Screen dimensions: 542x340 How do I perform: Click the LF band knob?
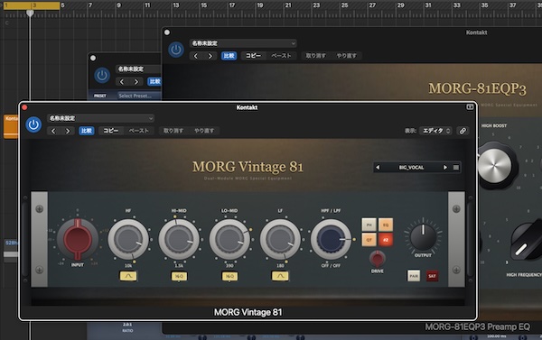coord(280,239)
